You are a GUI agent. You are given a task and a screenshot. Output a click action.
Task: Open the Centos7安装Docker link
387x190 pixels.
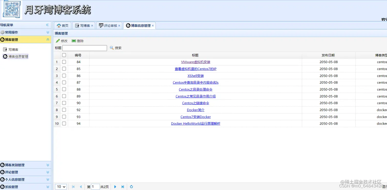196,117
